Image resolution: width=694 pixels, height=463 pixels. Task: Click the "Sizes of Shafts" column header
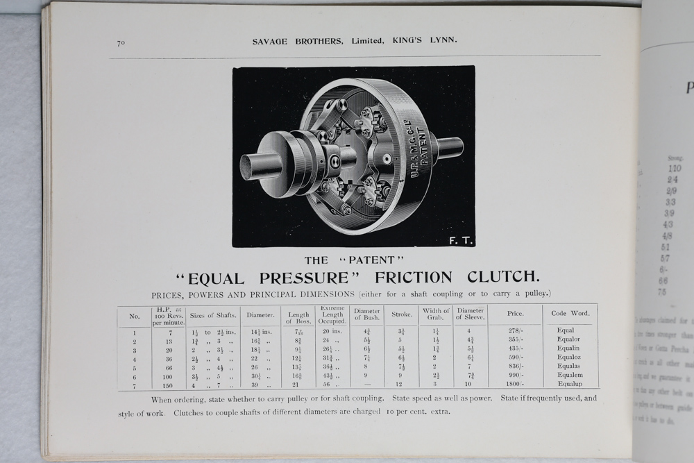click(x=213, y=315)
